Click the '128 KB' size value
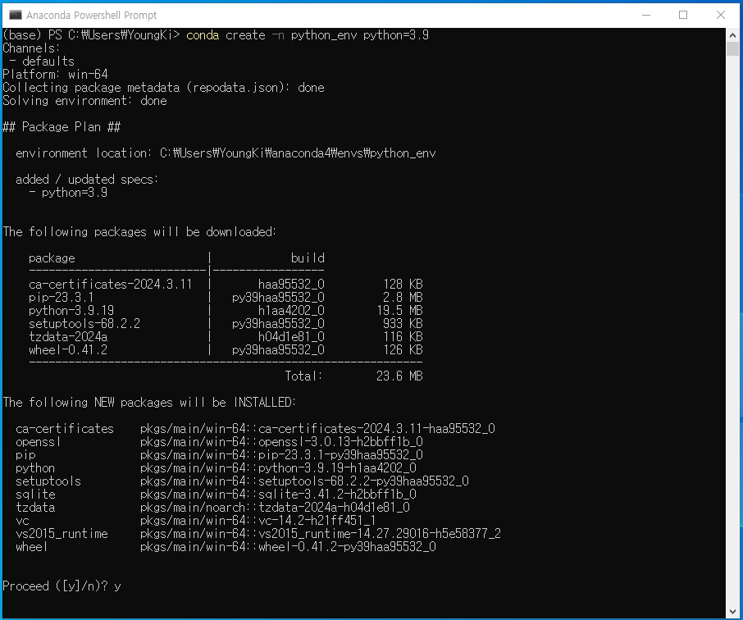This screenshot has height=620, width=743. pos(403,285)
